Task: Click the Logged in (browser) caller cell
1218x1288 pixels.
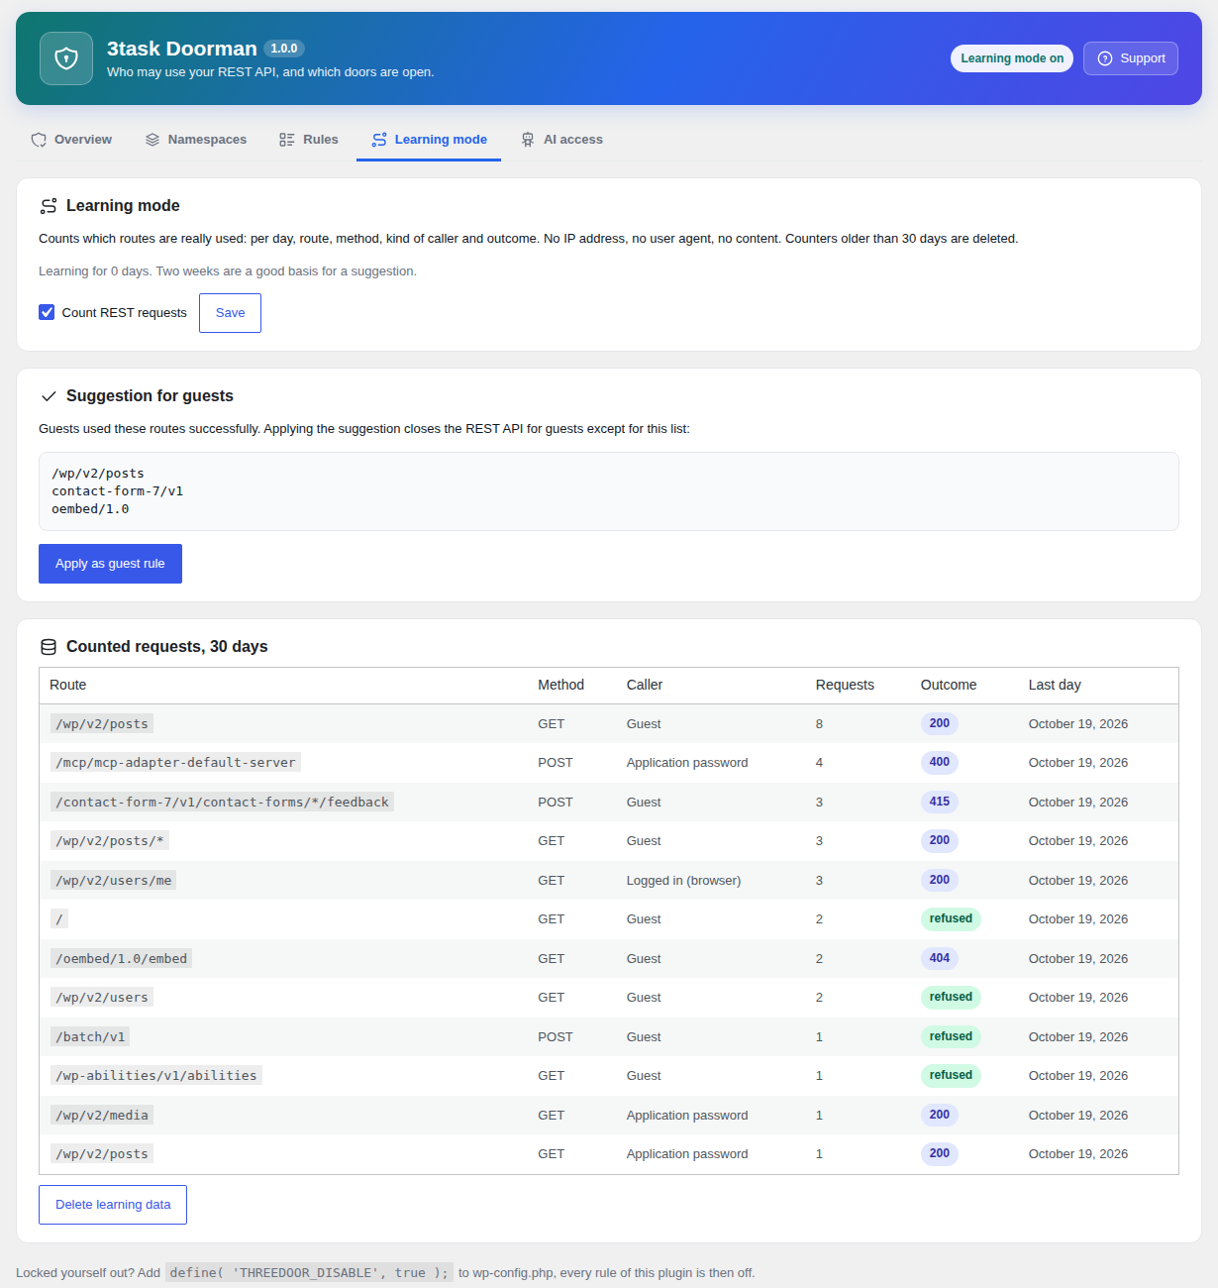Action: (x=683, y=881)
